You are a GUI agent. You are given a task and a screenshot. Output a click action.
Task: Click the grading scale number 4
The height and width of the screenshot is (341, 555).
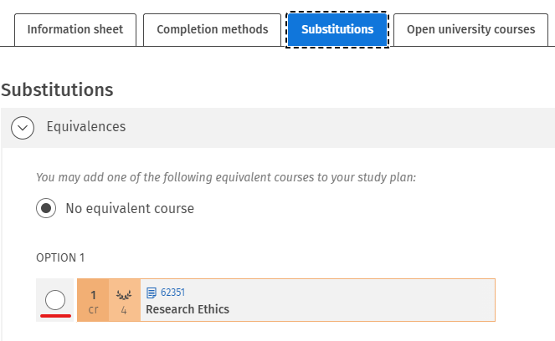(124, 310)
